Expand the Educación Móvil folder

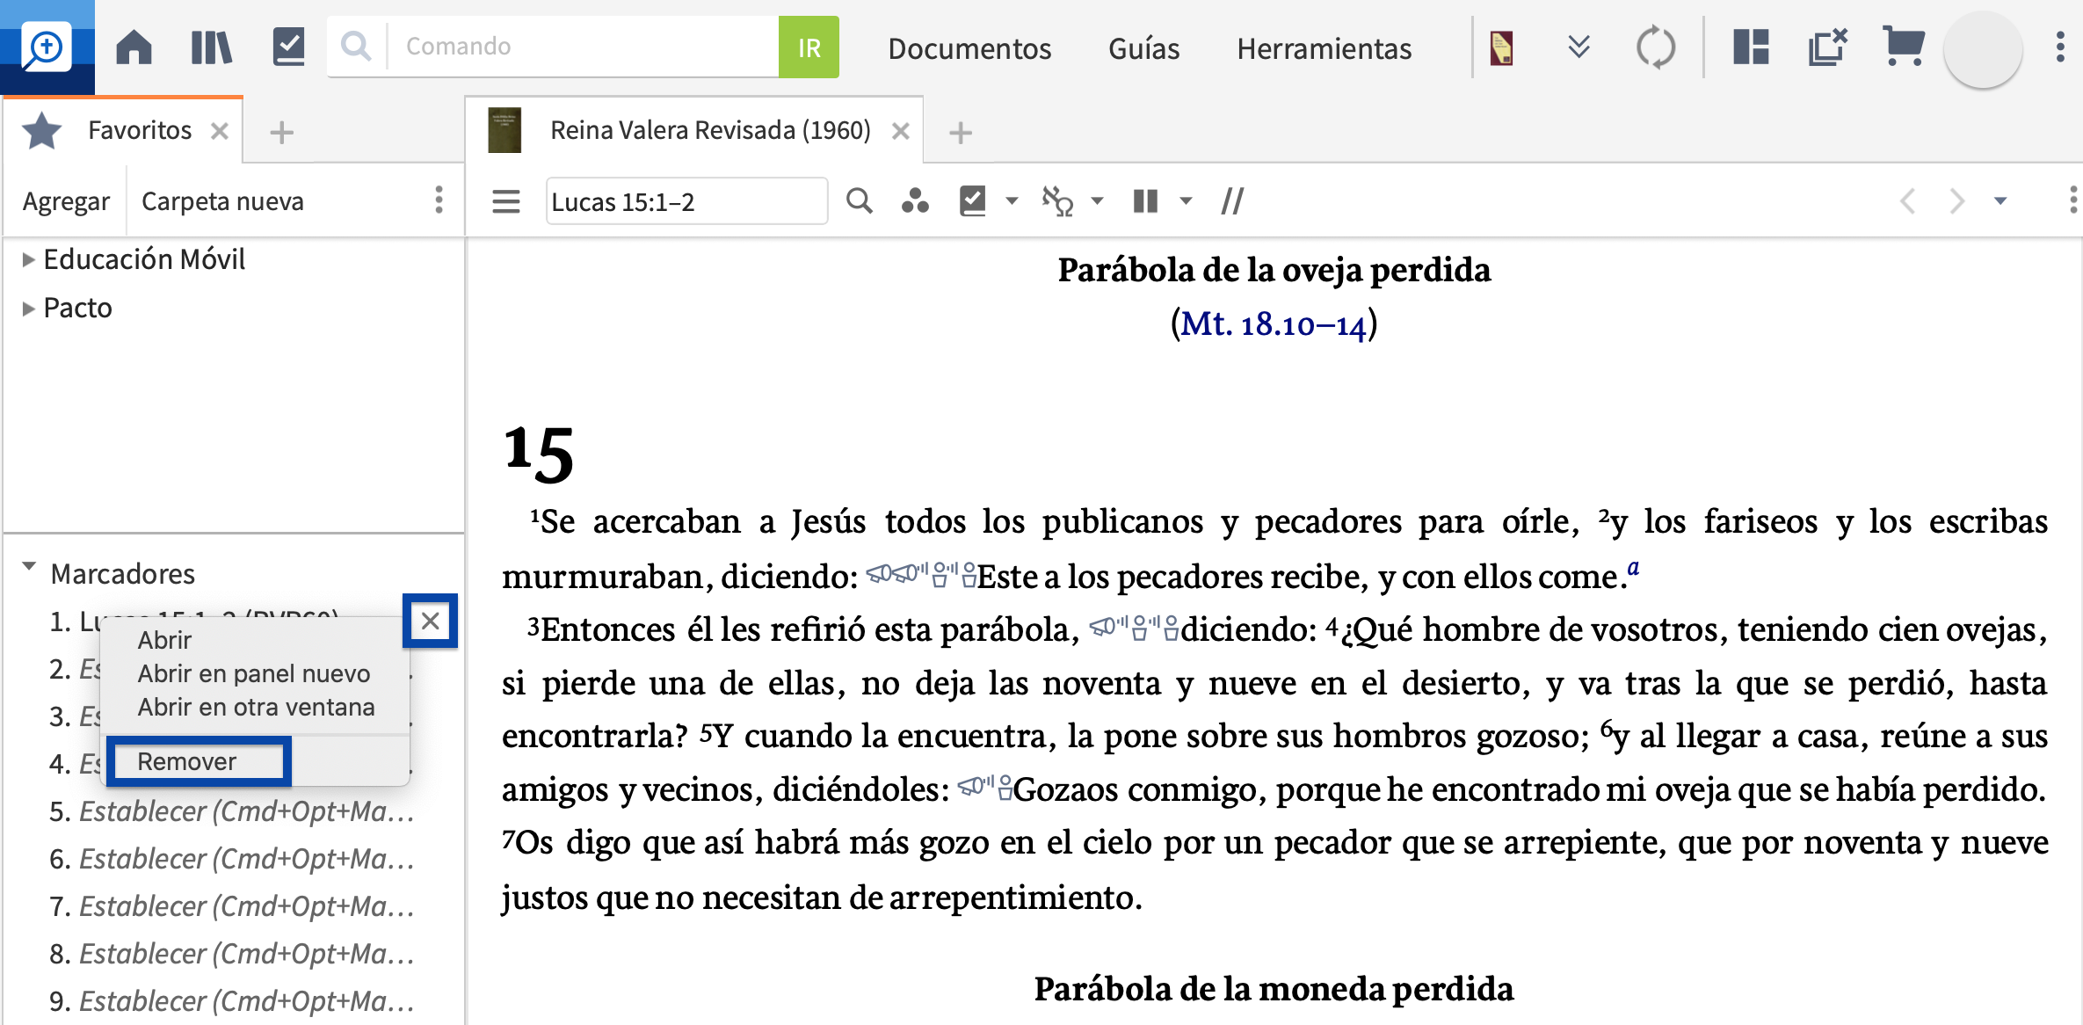[28, 259]
